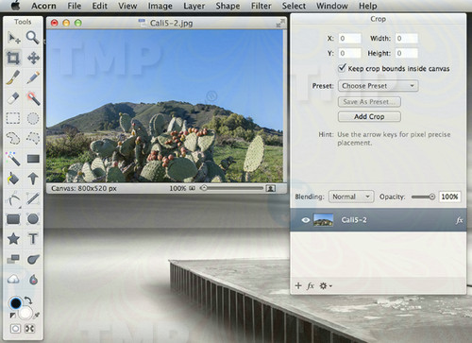Open the Apple menu

tap(16, 6)
